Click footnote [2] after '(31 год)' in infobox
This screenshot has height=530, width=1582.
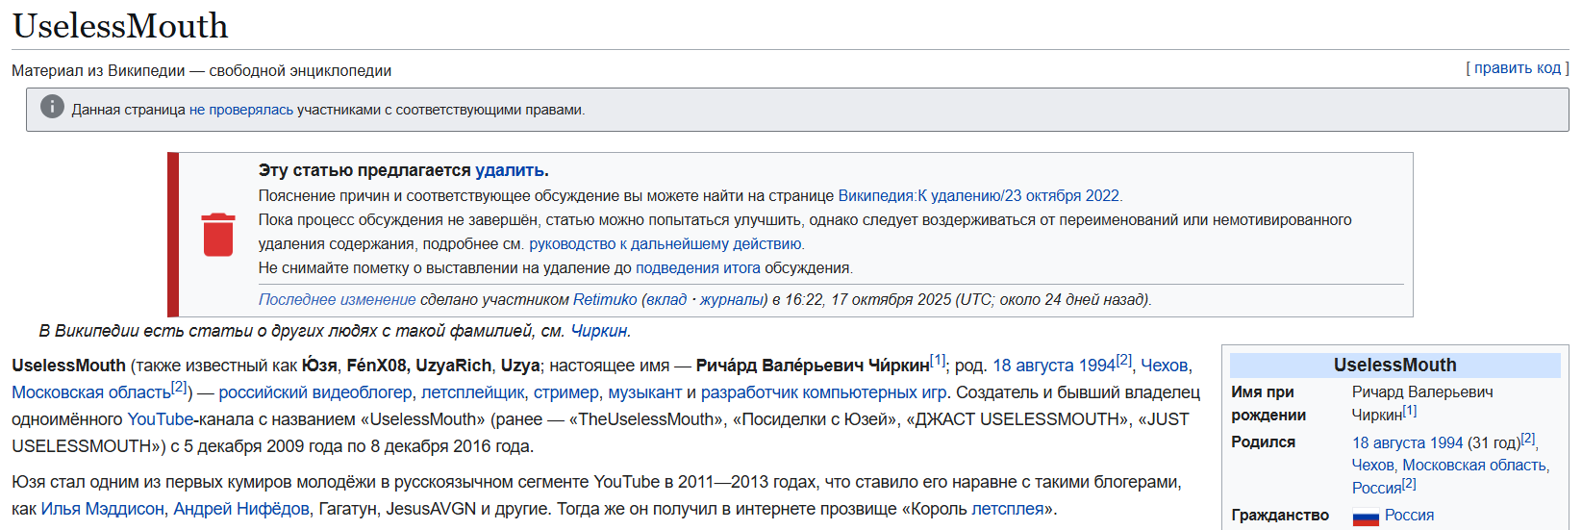coord(1528,438)
